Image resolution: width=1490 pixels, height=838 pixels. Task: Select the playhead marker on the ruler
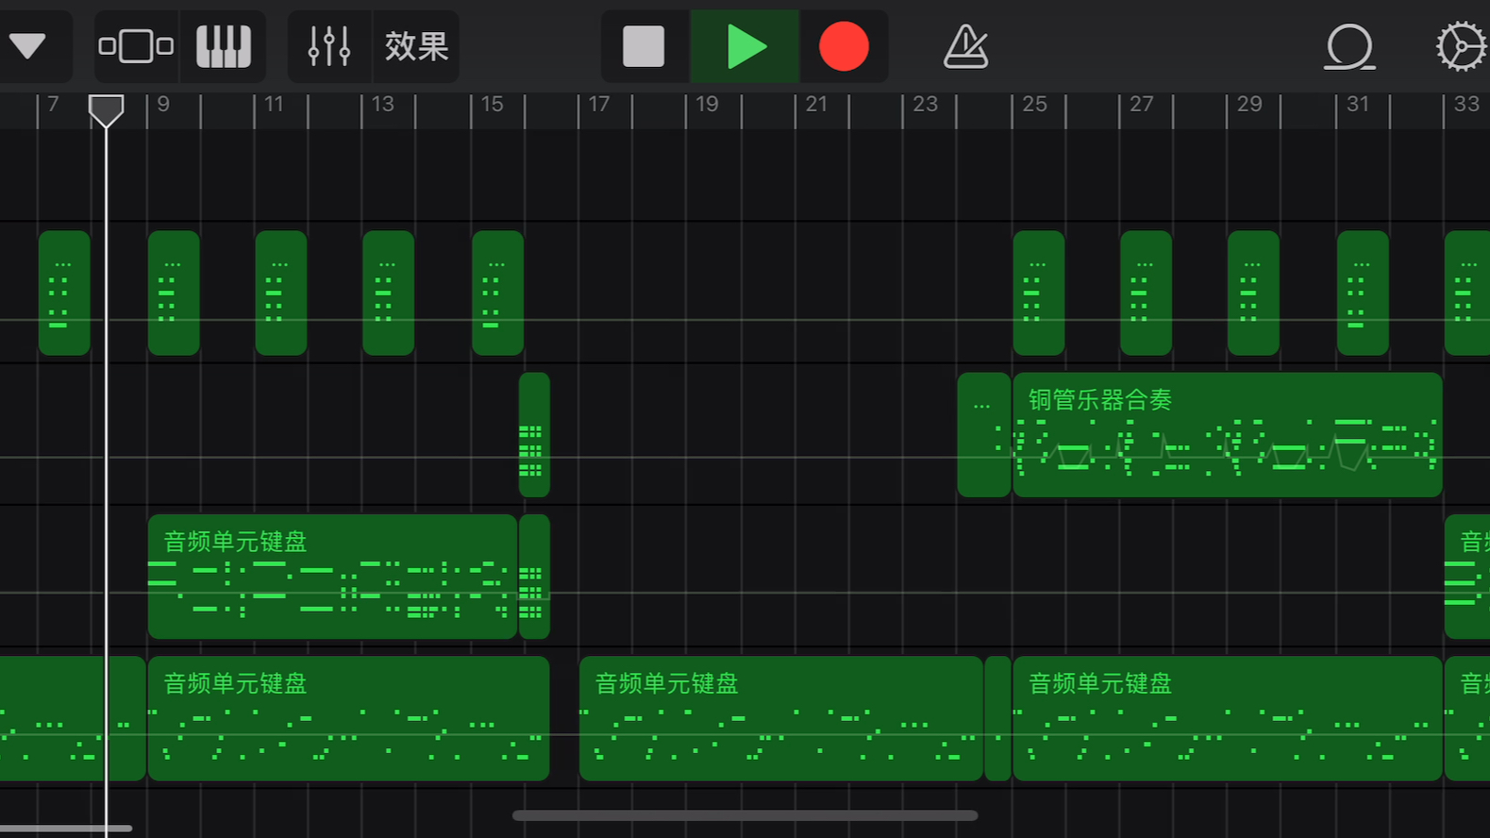(106, 111)
